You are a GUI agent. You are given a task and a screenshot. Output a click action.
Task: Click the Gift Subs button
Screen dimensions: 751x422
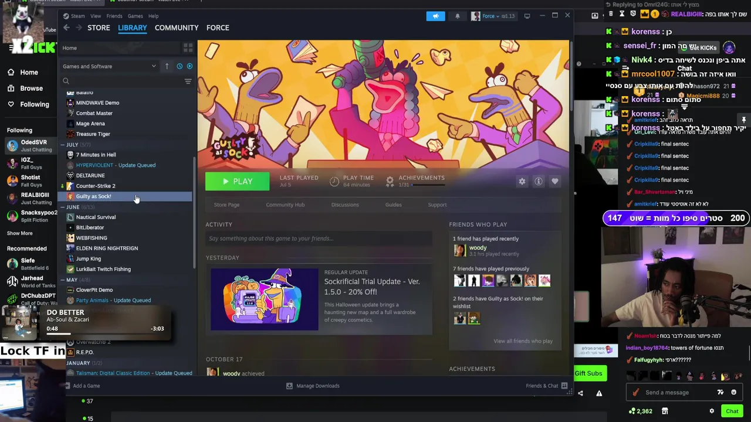tap(588, 373)
